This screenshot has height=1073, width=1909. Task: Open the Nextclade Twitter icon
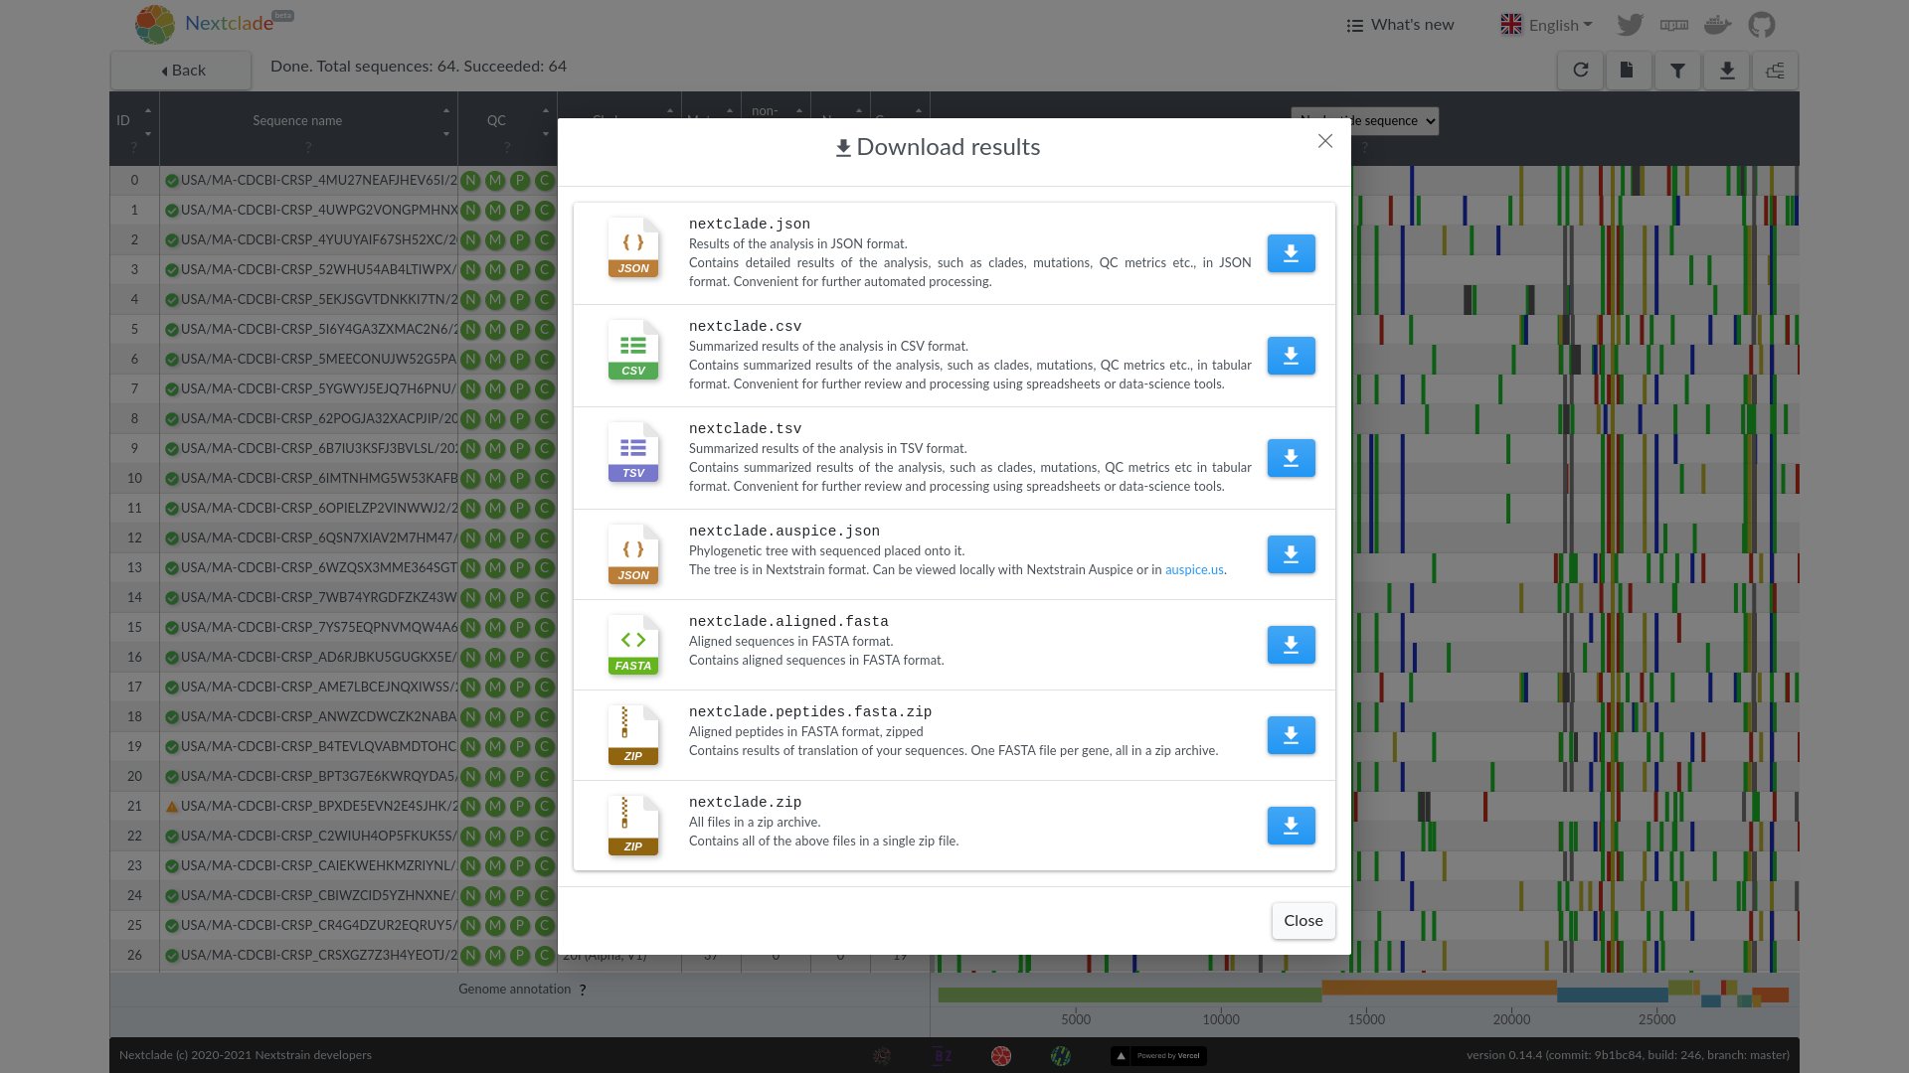coord(1630,25)
